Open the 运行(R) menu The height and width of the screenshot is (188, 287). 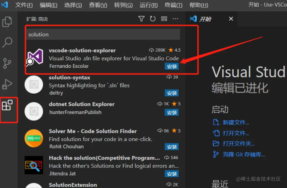pos(149,5)
